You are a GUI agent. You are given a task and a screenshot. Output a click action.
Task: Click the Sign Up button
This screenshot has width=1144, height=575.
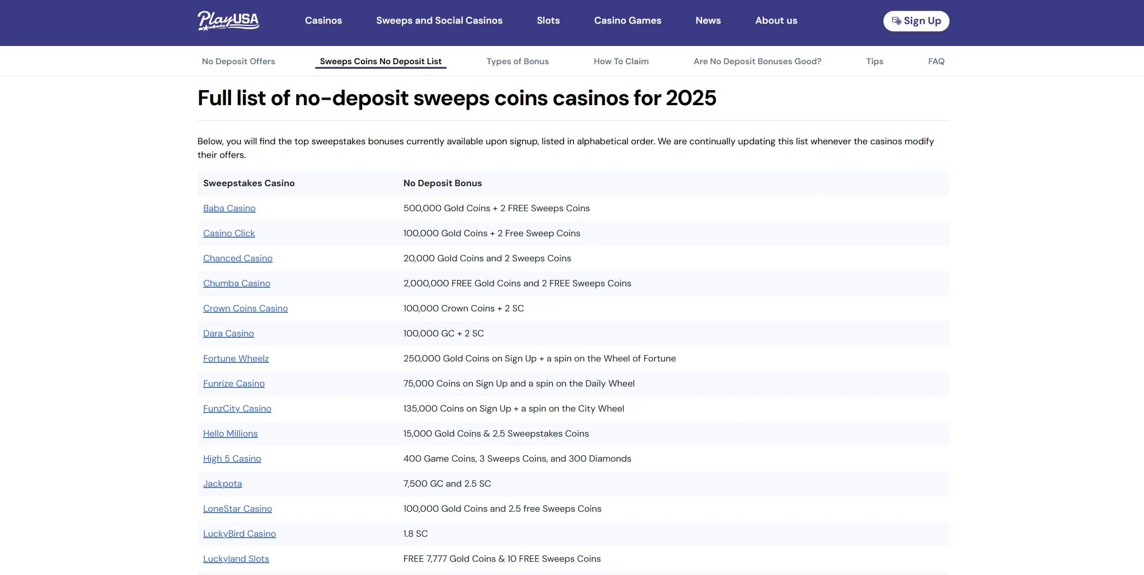pyautogui.click(x=916, y=21)
